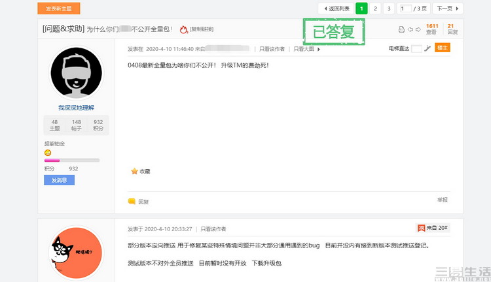Click orange 发表新主题 button
The height and width of the screenshot is (282, 491).
(x=59, y=8)
